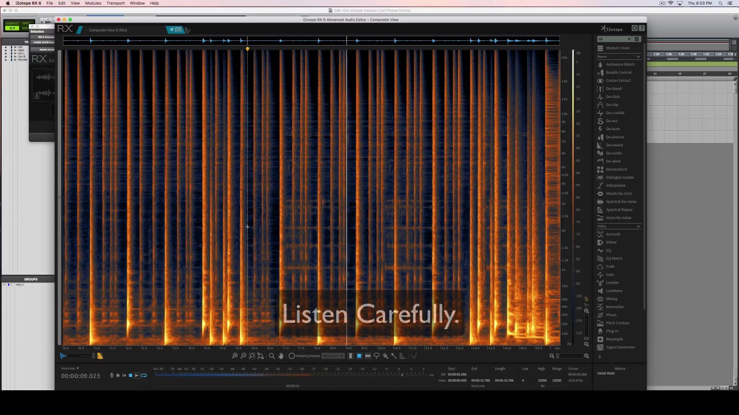The height and width of the screenshot is (415, 739).
Task: Click the record button in transport
Action: click(x=118, y=376)
